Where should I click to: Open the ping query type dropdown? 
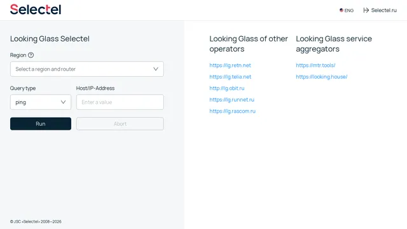pos(41,102)
